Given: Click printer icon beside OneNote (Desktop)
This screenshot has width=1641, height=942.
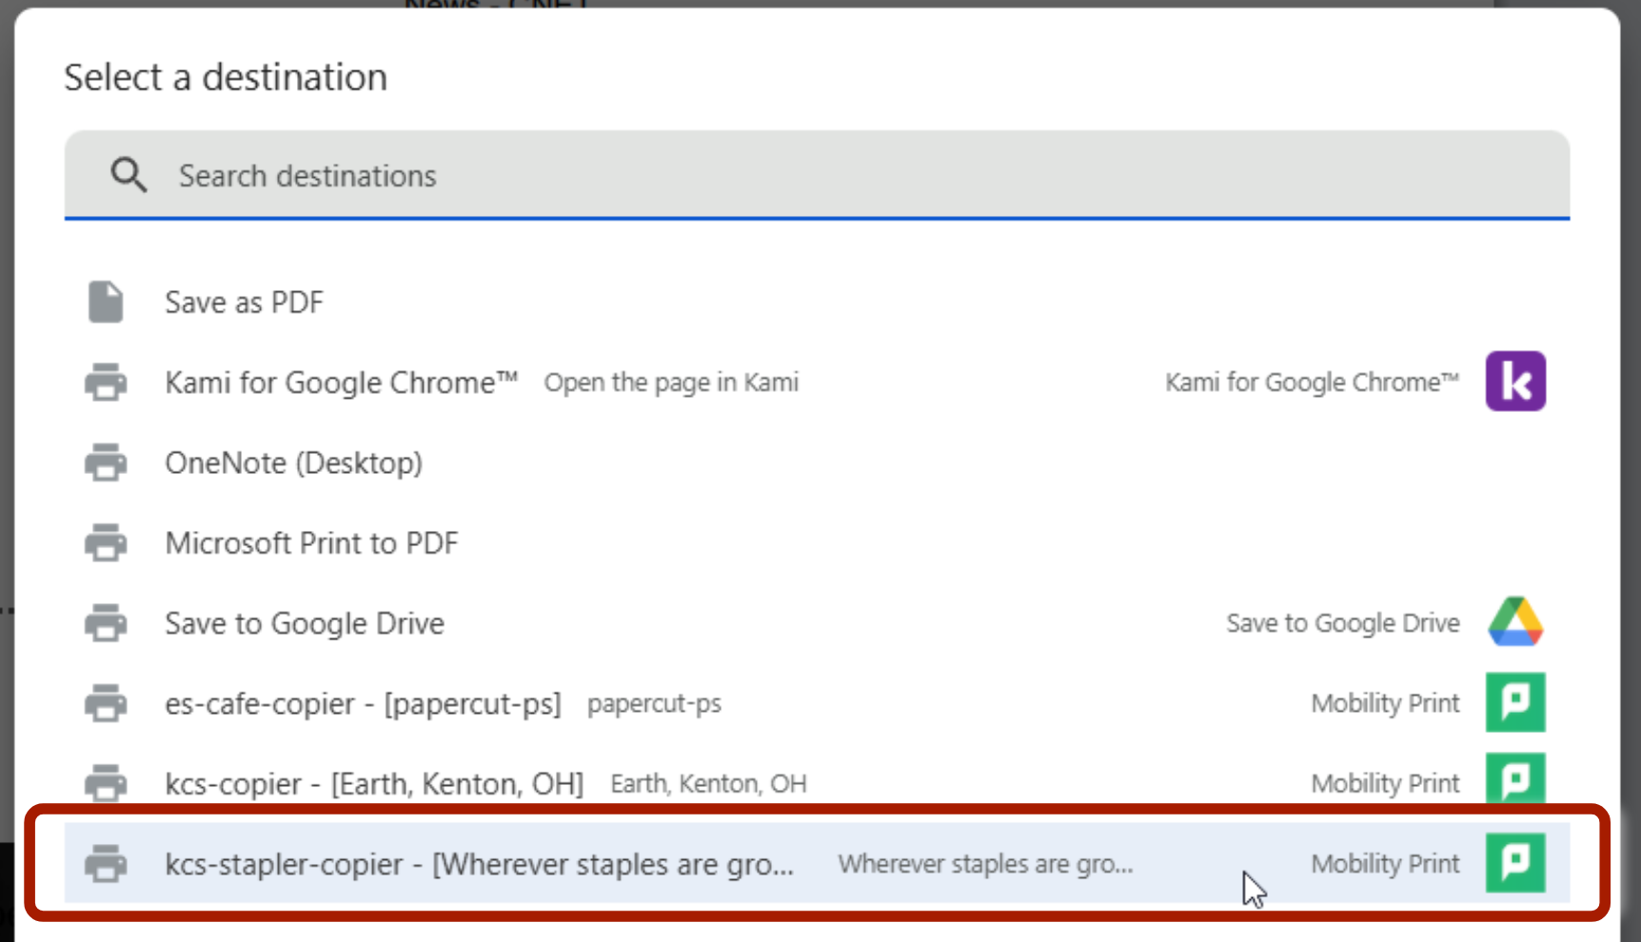Looking at the screenshot, I should (106, 462).
